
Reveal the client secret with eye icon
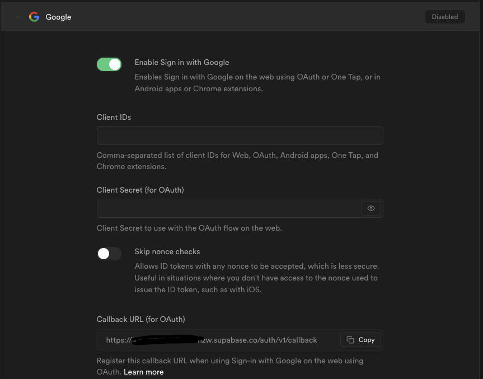click(x=371, y=208)
